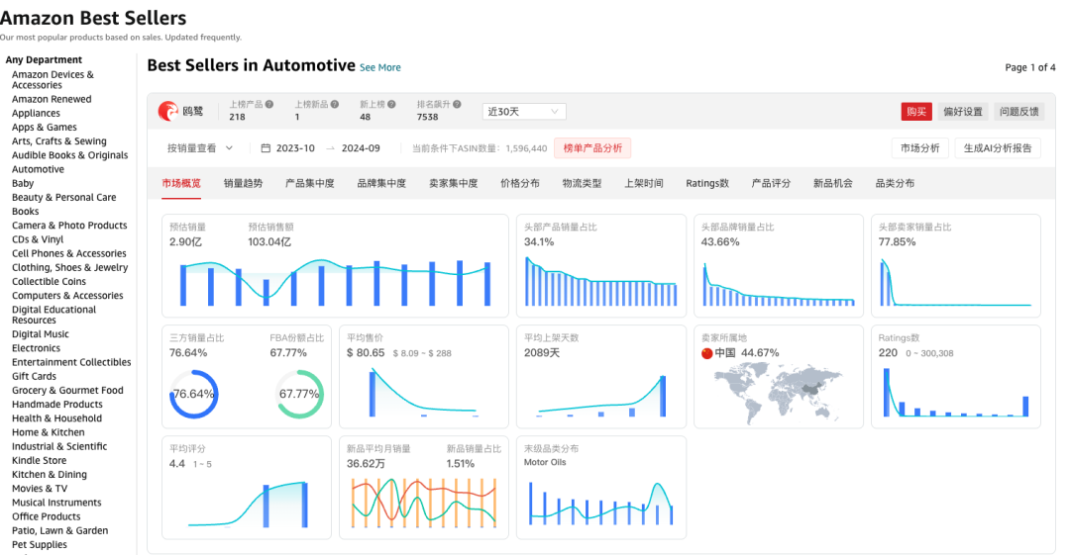Open Grocery & Gourmet Food link
This screenshot has width=1070, height=555.
(x=67, y=390)
